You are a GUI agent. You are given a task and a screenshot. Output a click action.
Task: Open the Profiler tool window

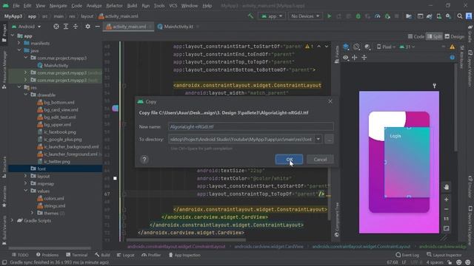(x=151, y=255)
